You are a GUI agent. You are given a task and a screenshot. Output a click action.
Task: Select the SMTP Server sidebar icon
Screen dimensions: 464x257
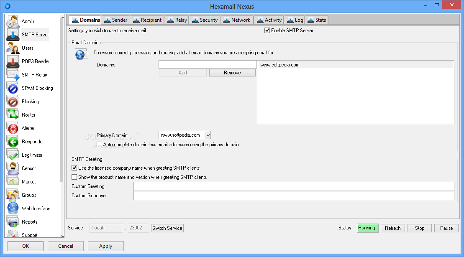pos(13,35)
